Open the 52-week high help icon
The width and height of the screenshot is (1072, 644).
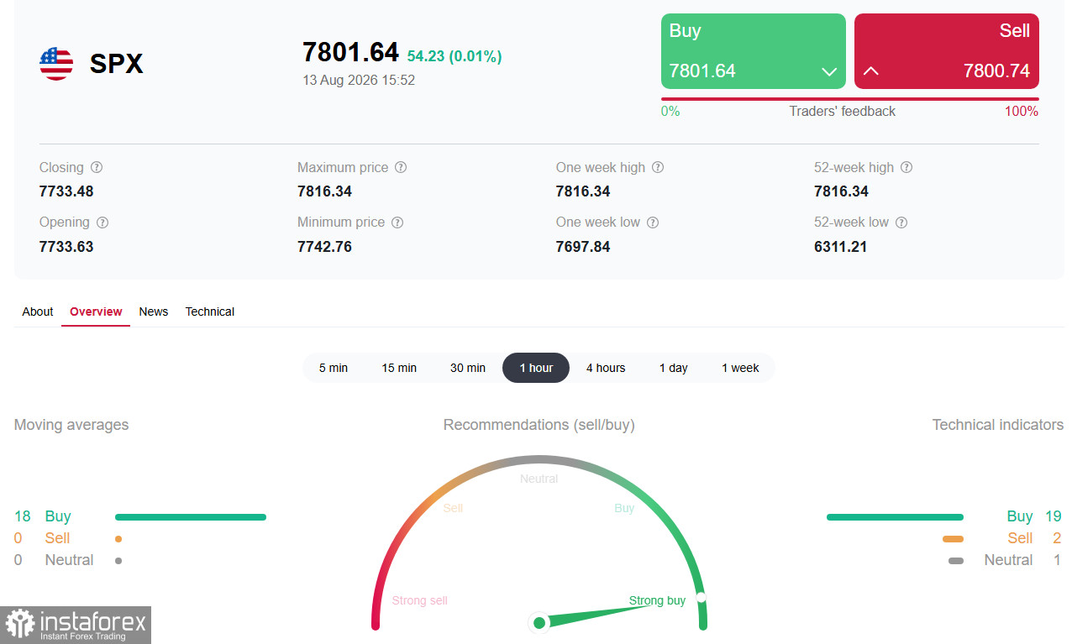tap(906, 167)
